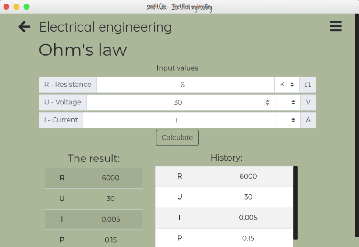Click the voltage field spinner arrows
Screen dimensions: 359x247
(x=267, y=102)
